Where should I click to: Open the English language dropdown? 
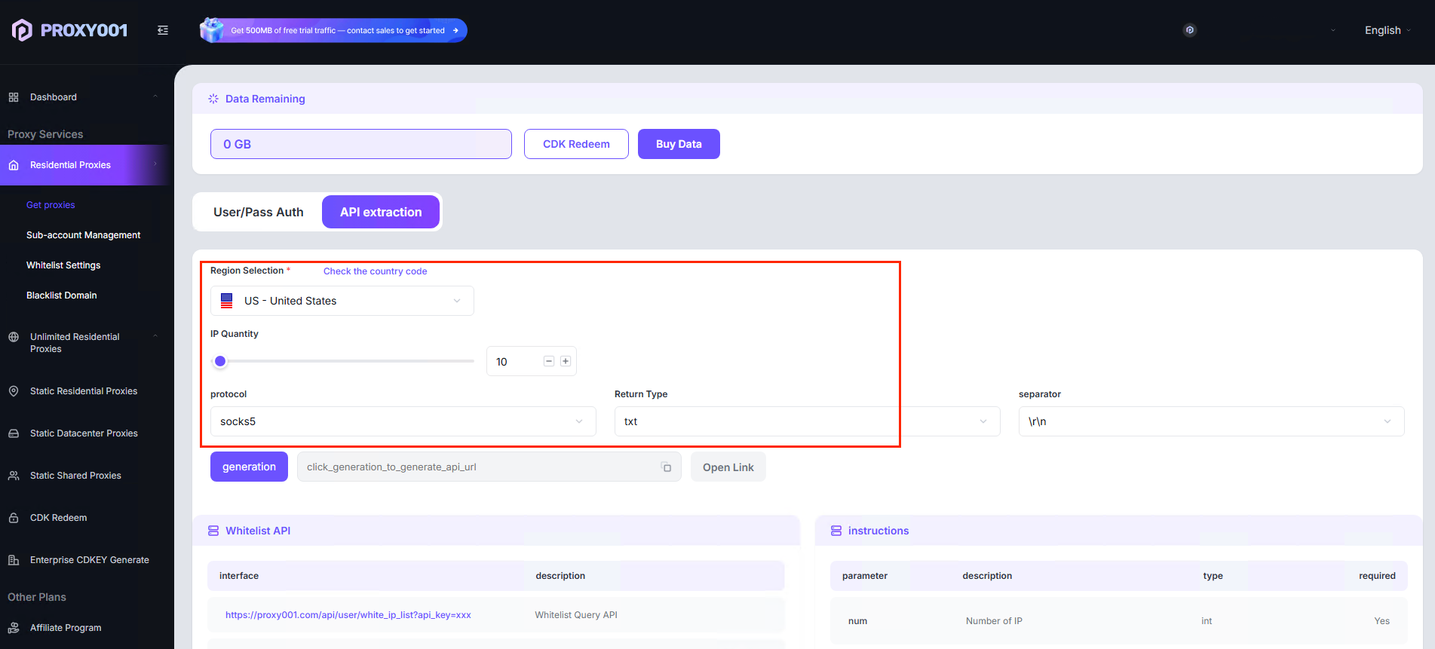[x=1387, y=30]
